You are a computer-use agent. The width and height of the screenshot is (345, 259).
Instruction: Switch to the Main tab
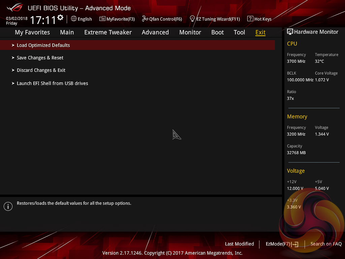(67, 32)
